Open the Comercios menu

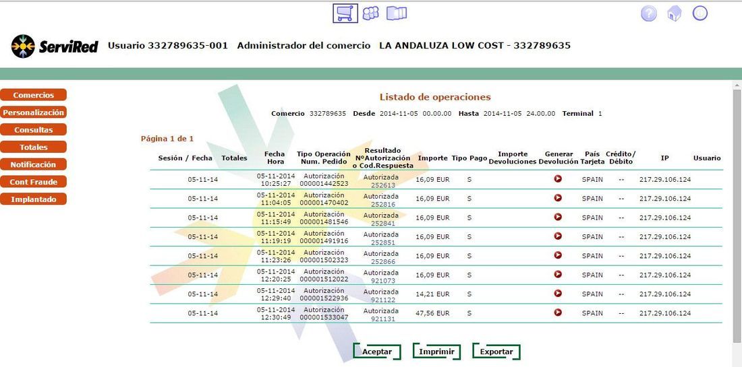tap(33, 95)
